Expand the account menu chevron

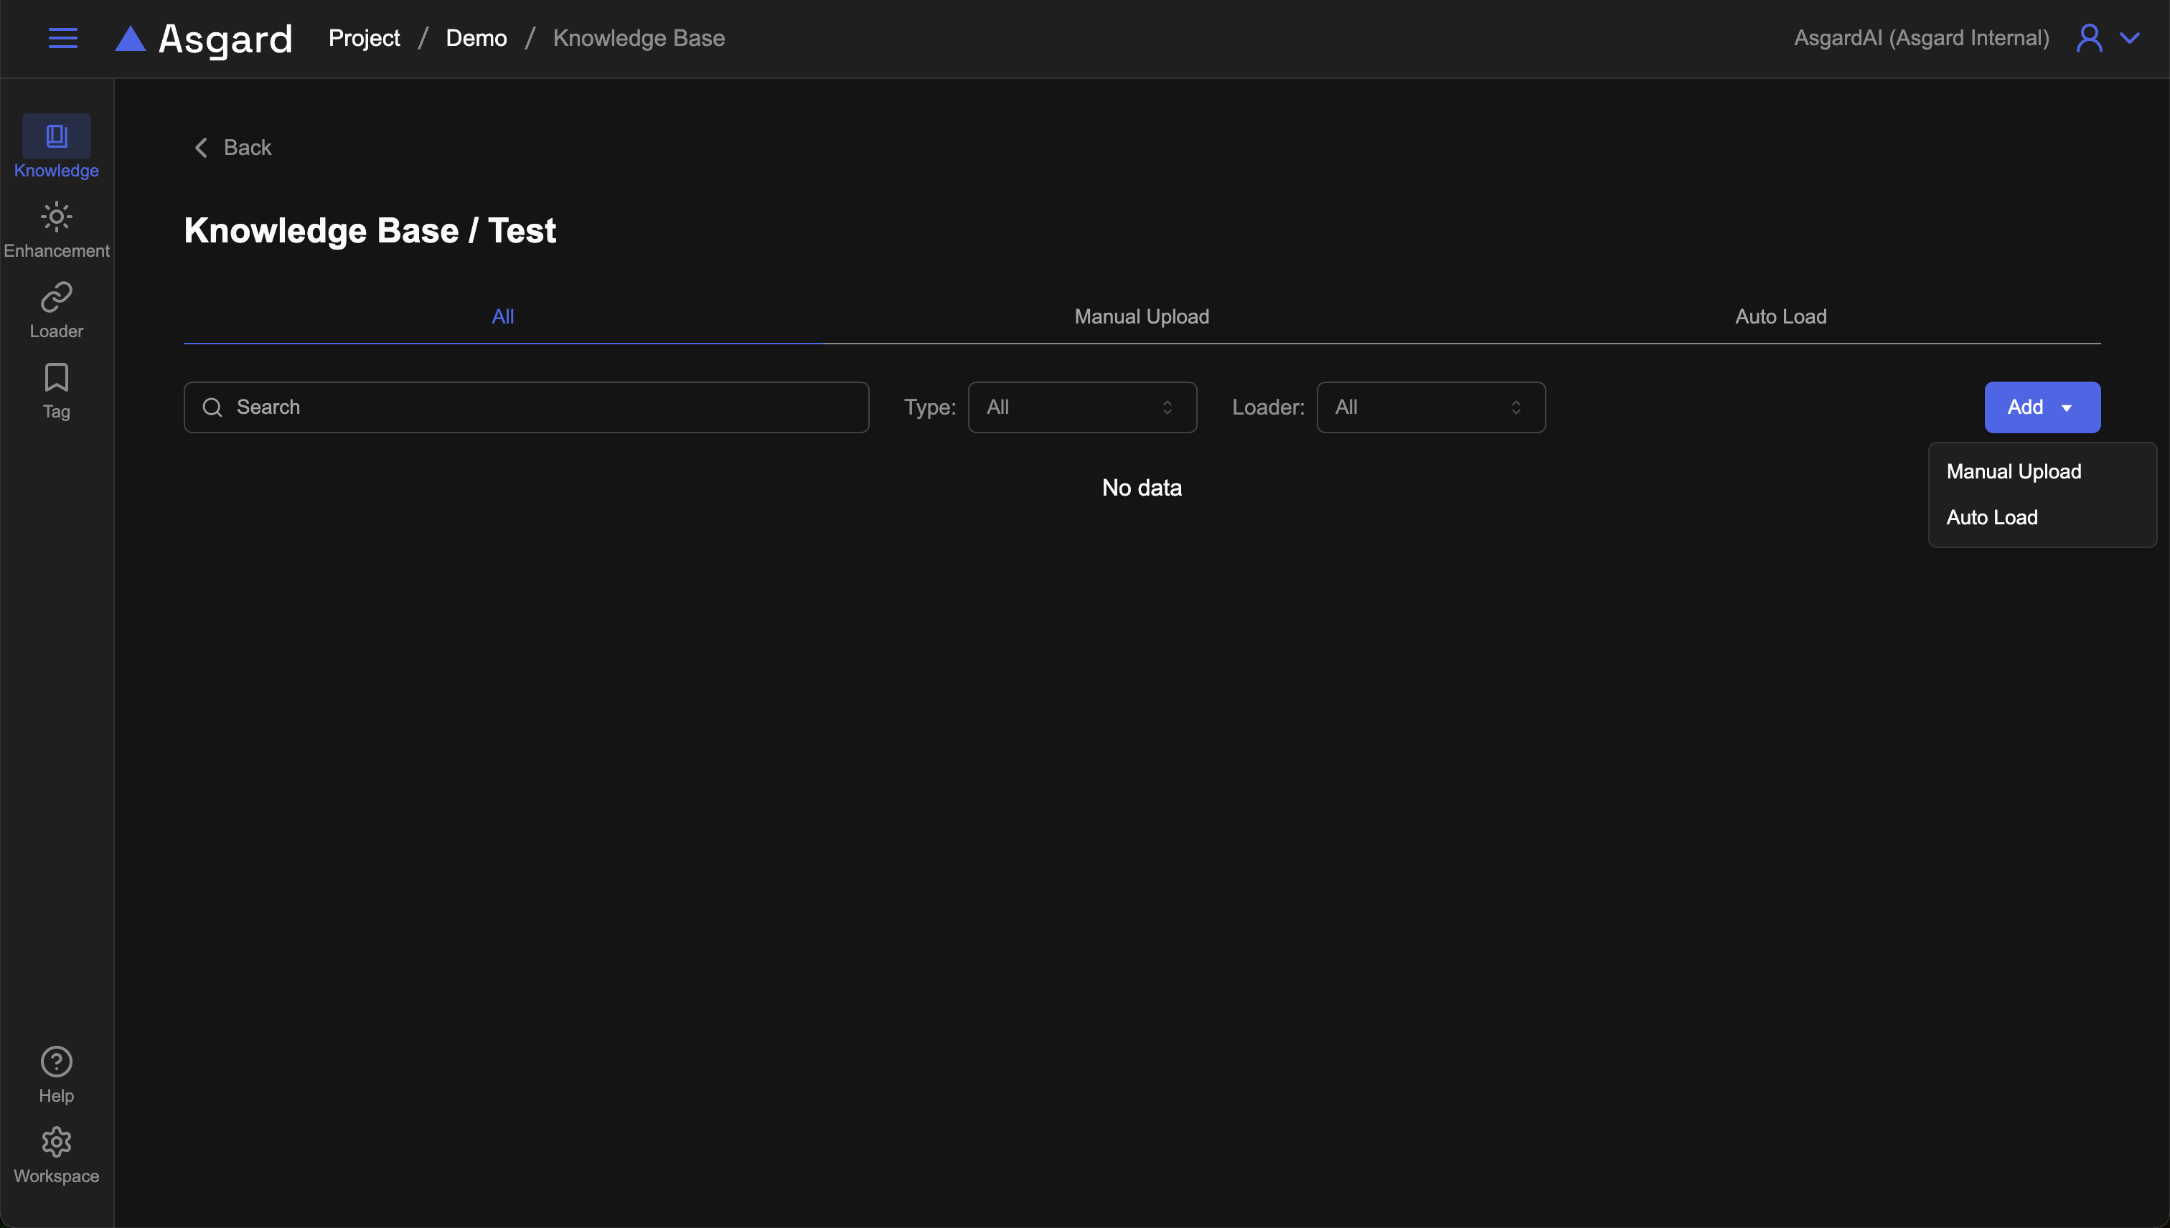pos(2130,38)
